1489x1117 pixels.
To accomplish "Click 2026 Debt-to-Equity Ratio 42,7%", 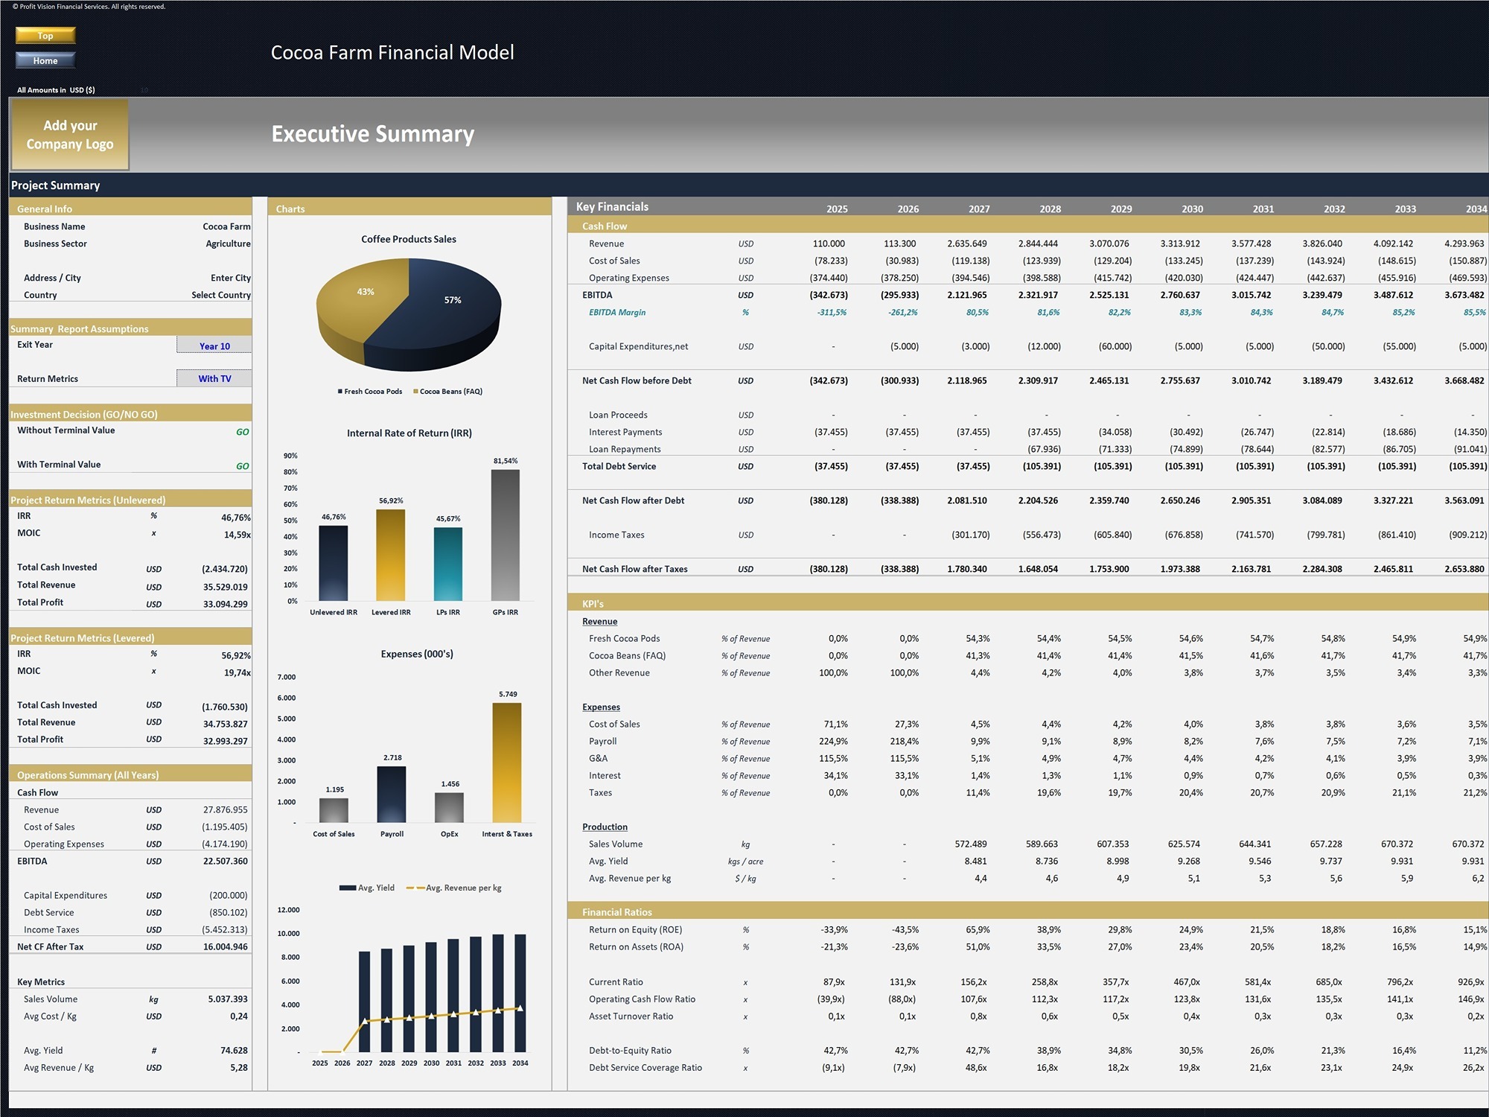I will 906,1050.
